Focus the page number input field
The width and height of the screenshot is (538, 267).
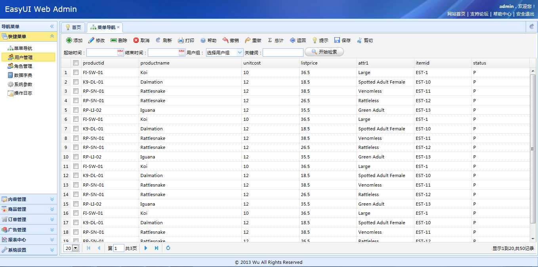pos(119,248)
